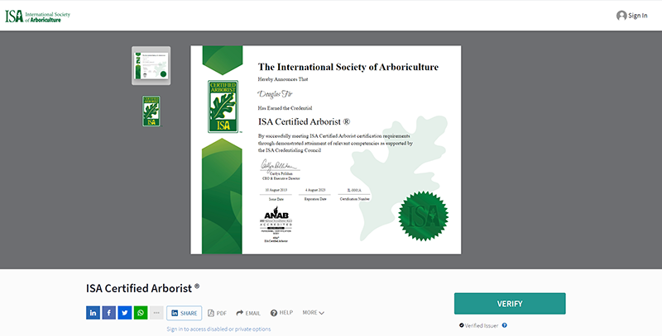Screen dimensions: 662x336
Task: Click the Sign In link
Action: click(637, 16)
